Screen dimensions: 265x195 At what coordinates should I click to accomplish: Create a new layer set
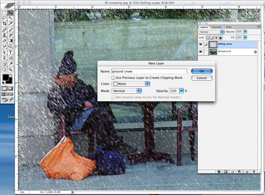232,171
